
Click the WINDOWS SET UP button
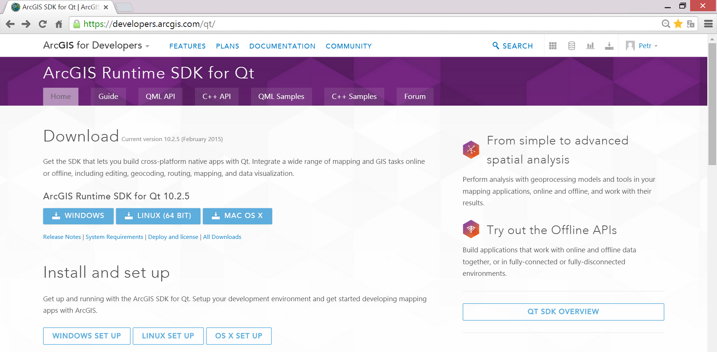(87, 336)
